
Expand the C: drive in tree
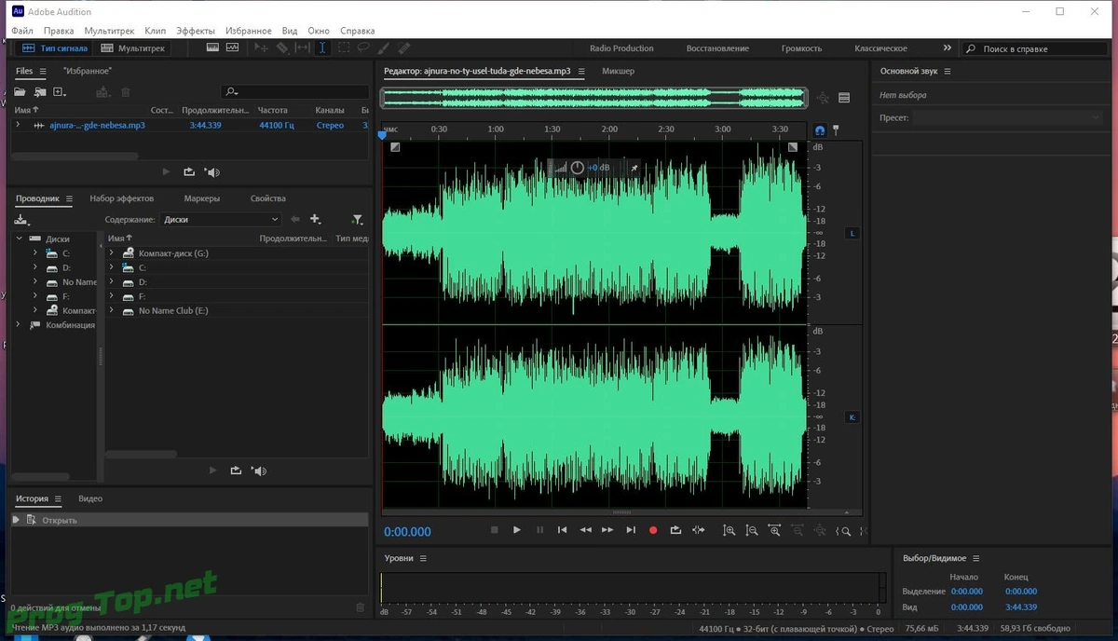click(x=35, y=253)
